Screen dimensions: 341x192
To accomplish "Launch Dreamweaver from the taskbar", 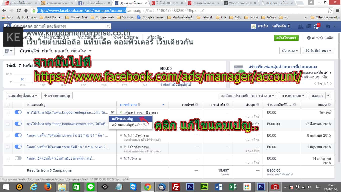I will pyautogui.click(x=204, y=187).
